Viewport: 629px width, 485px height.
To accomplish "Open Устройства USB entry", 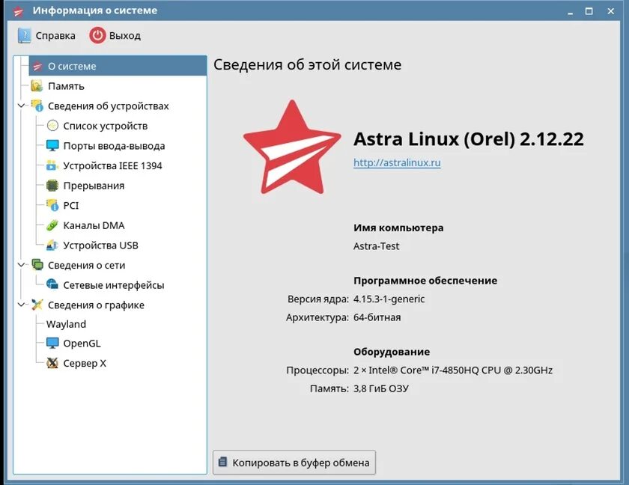I will pyautogui.click(x=100, y=245).
